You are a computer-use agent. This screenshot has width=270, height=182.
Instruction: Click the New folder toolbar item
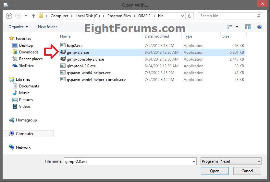pos(47,27)
